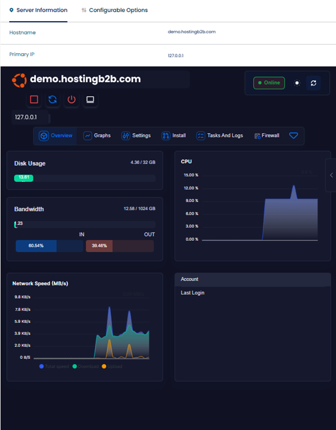The width and height of the screenshot is (336, 430).
Task: Select the Configurable Options tab
Action: point(114,10)
